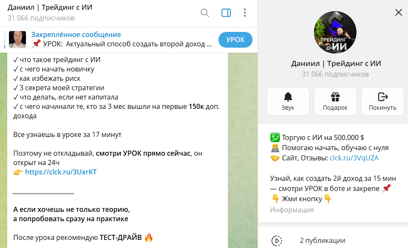Mute channel with Звук bell button
The width and height of the screenshot is (408, 248).
(288, 101)
